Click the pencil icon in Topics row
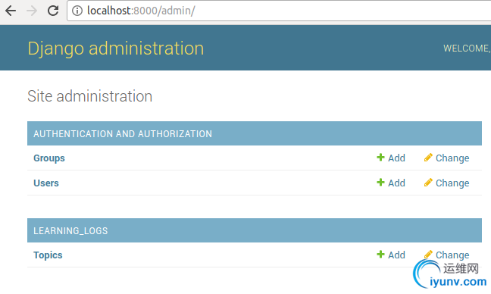This screenshot has width=491, height=294. pyautogui.click(x=428, y=255)
